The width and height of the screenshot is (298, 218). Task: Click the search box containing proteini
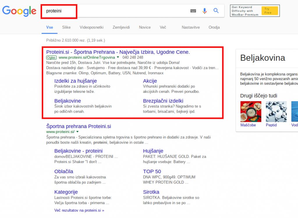pos(116,11)
